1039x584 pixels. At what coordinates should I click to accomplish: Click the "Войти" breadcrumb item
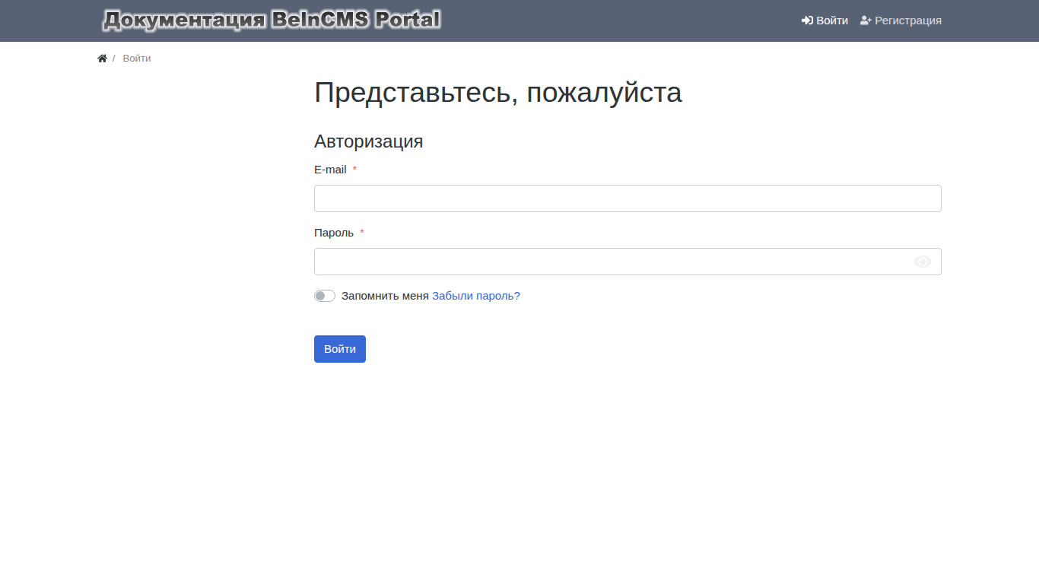[137, 59]
